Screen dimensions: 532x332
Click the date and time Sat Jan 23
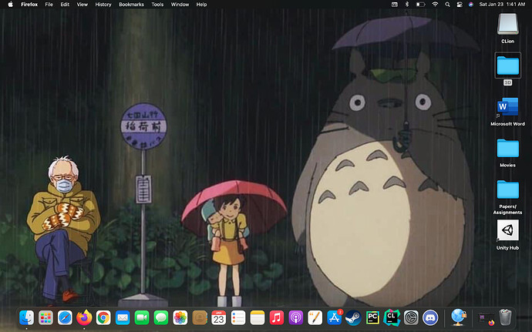tap(502, 5)
